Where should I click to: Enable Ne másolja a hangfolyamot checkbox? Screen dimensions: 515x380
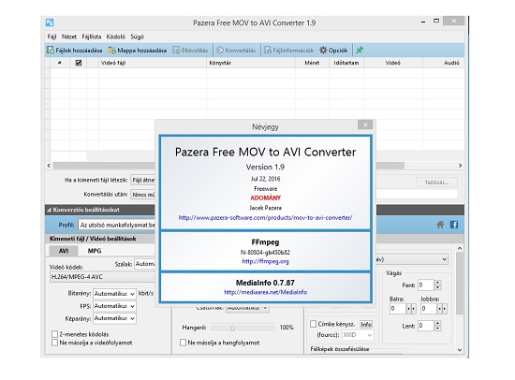click(x=183, y=343)
